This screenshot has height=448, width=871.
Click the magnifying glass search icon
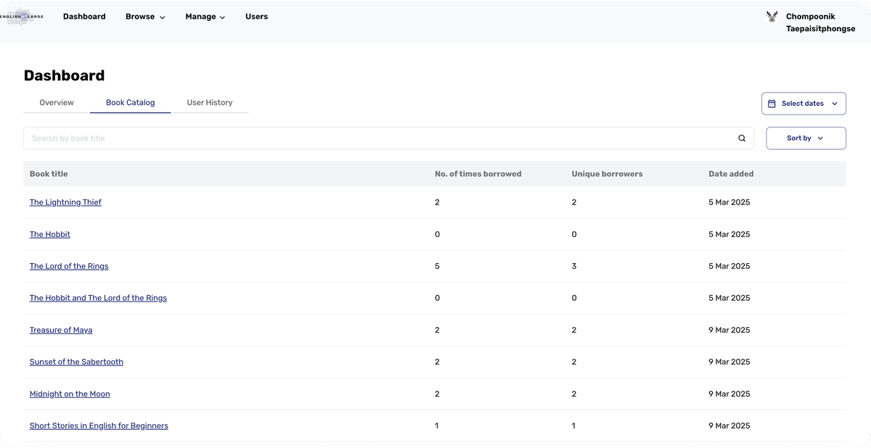741,138
